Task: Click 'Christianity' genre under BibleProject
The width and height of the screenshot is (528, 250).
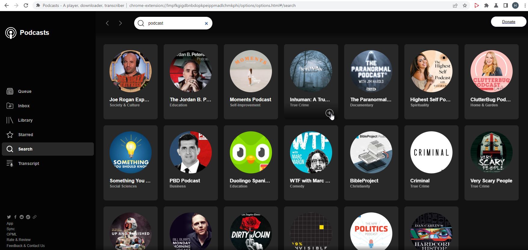Action: click(360, 186)
